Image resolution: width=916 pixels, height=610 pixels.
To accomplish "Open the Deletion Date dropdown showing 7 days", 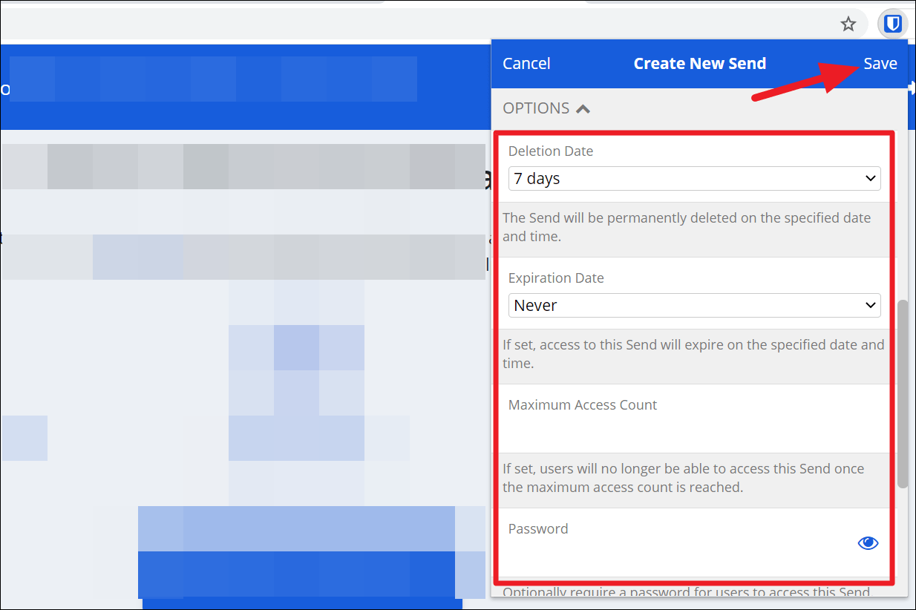I will [694, 179].
